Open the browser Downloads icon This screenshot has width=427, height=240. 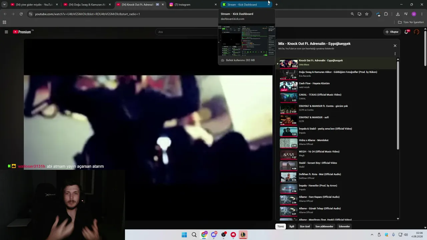pyautogui.click(x=398, y=14)
